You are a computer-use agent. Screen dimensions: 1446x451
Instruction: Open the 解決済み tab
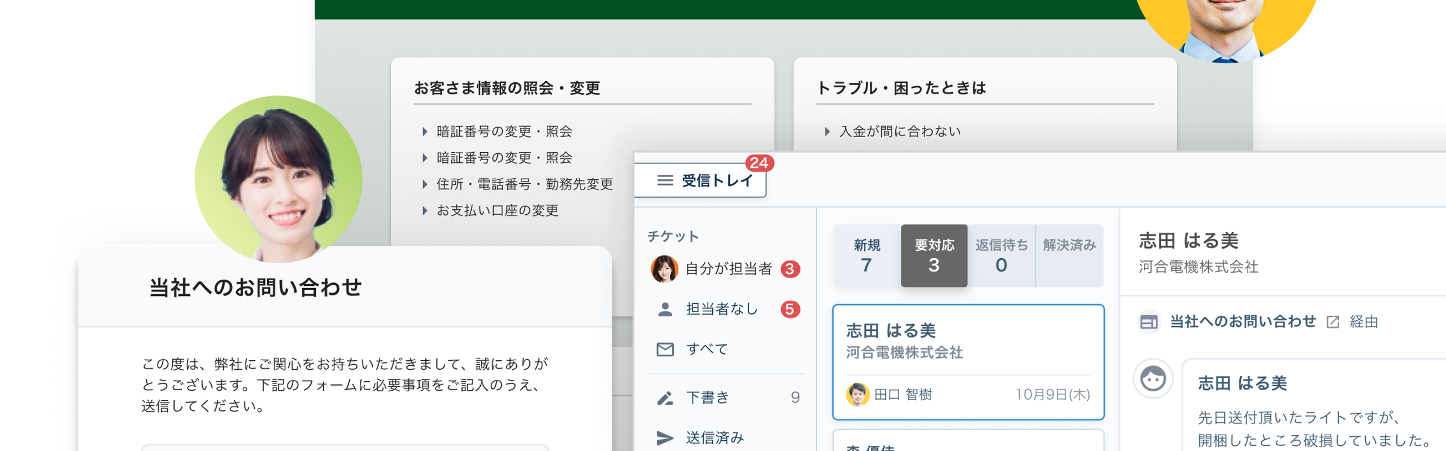click(x=1069, y=256)
